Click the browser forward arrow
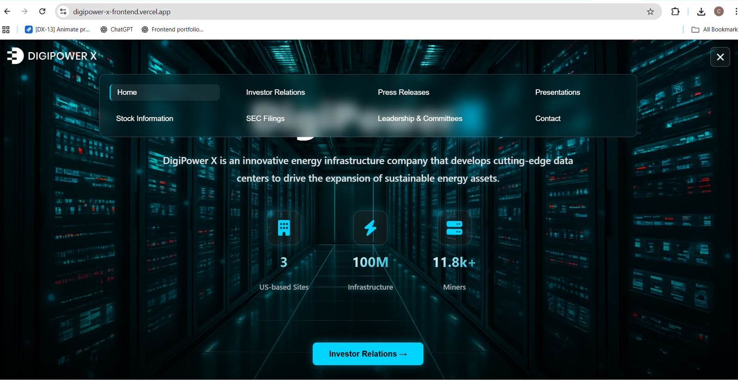This screenshot has height=380, width=738. pos(25,12)
